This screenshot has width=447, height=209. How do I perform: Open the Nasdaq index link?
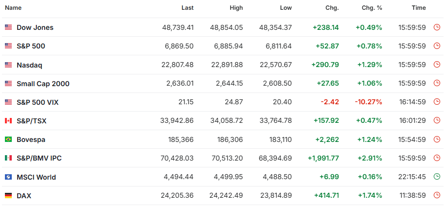(29, 65)
